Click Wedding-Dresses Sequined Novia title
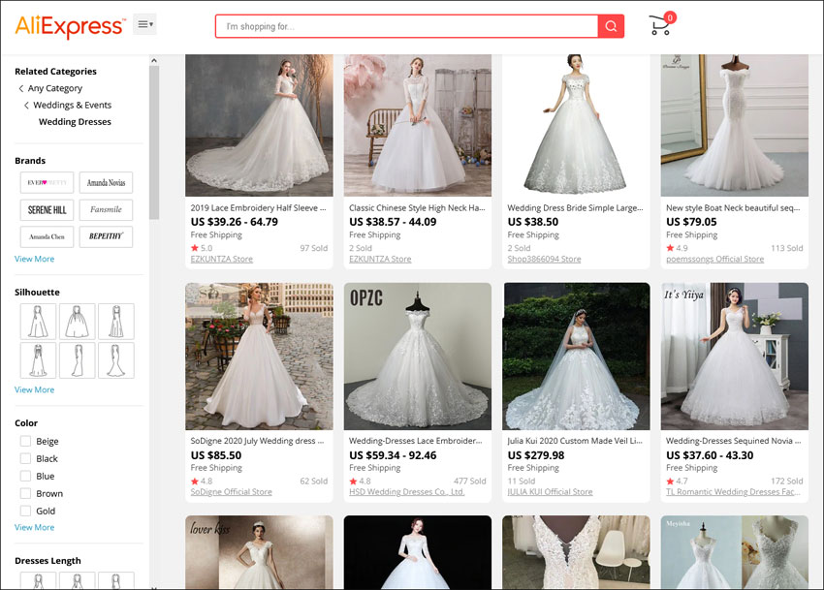 click(733, 441)
